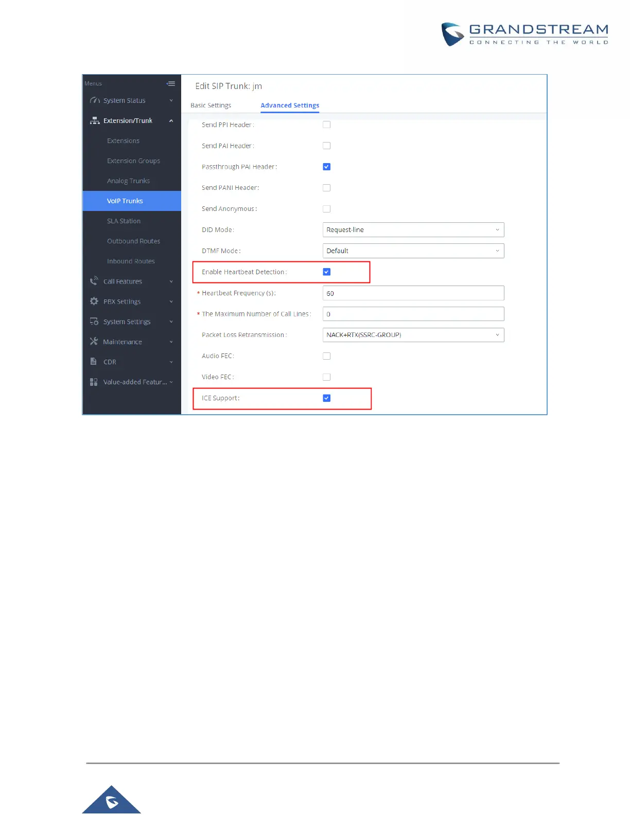This screenshot has width=630, height=815.
Task: Open Inbound Routes in sidebar
Action: (132, 261)
